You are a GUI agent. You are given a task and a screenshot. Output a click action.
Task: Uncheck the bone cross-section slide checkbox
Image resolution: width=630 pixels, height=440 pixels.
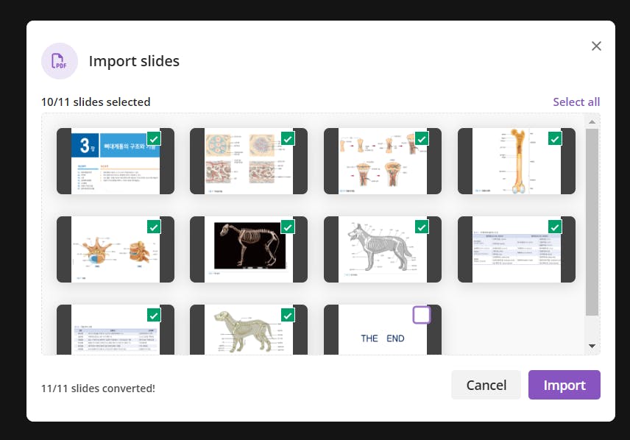[288, 138]
